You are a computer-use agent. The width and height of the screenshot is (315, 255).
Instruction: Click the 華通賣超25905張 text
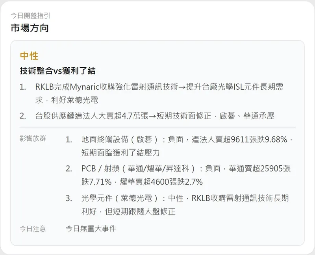[x=260, y=168]
